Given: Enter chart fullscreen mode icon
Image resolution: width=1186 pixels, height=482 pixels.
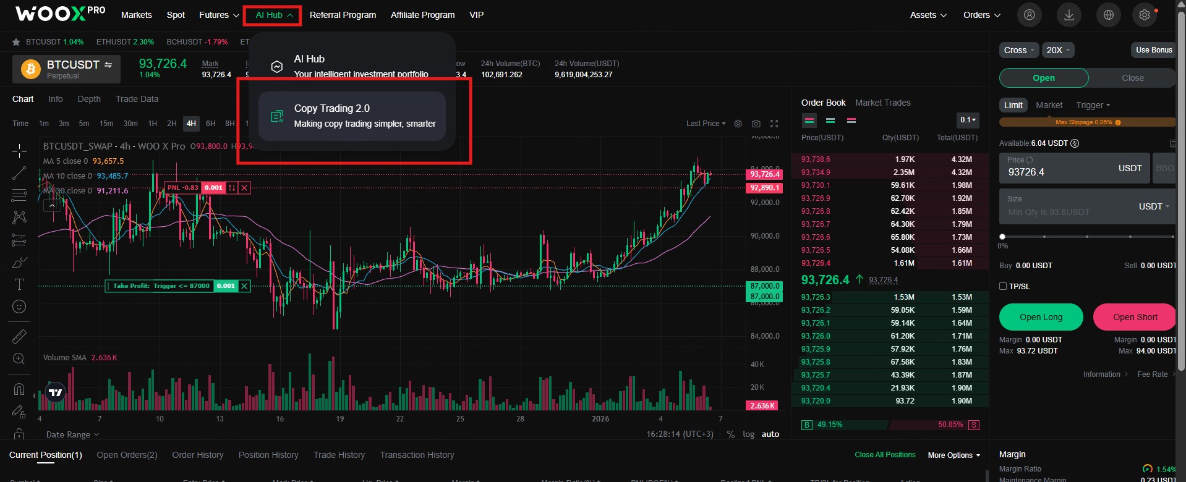Looking at the screenshot, I should coord(774,124).
